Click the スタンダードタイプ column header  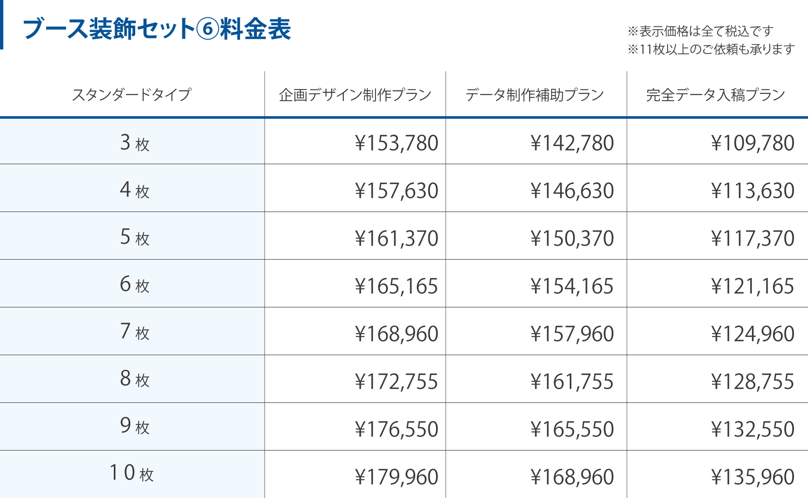click(132, 95)
